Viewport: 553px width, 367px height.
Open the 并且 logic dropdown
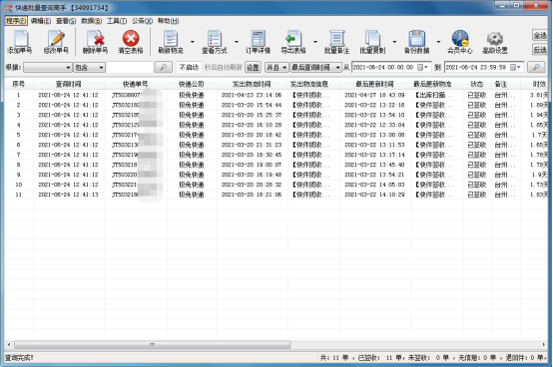coord(276,67)
